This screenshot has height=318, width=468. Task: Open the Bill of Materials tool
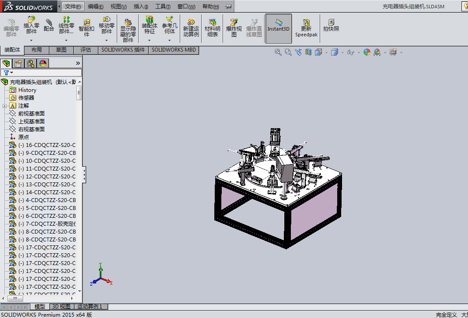click(x=213, y=28)
